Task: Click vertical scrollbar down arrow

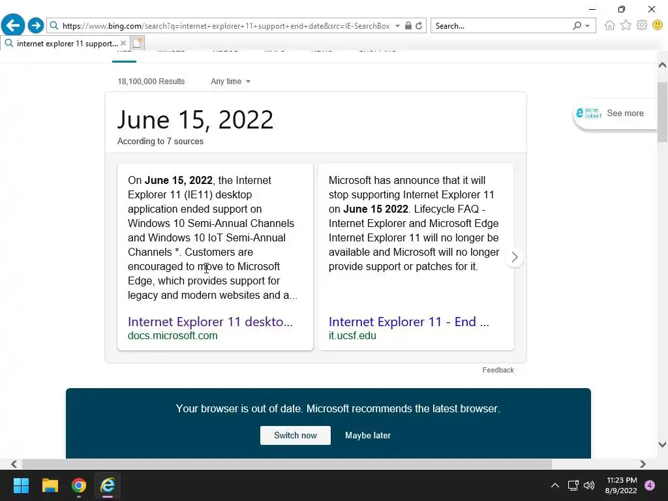Action: click(662, 444)
